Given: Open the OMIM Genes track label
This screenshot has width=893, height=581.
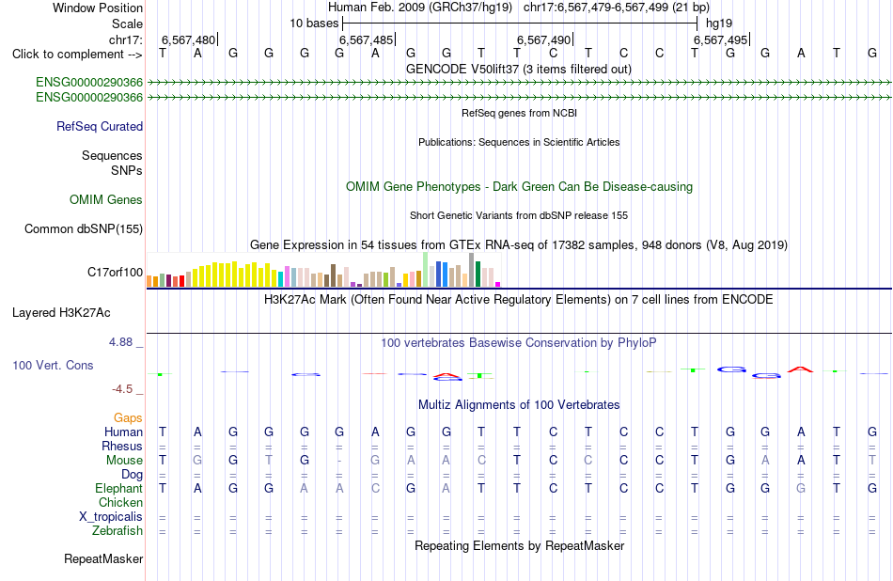Looking at the screenshot, I should [106, 200].
